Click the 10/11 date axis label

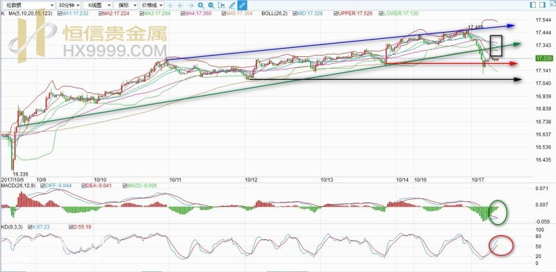[x=176, y=180]
